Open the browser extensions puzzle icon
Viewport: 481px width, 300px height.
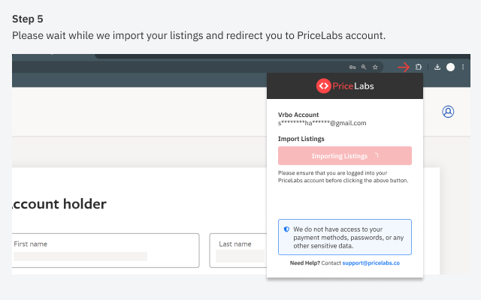pyautogui.click(x=419, y=67)
